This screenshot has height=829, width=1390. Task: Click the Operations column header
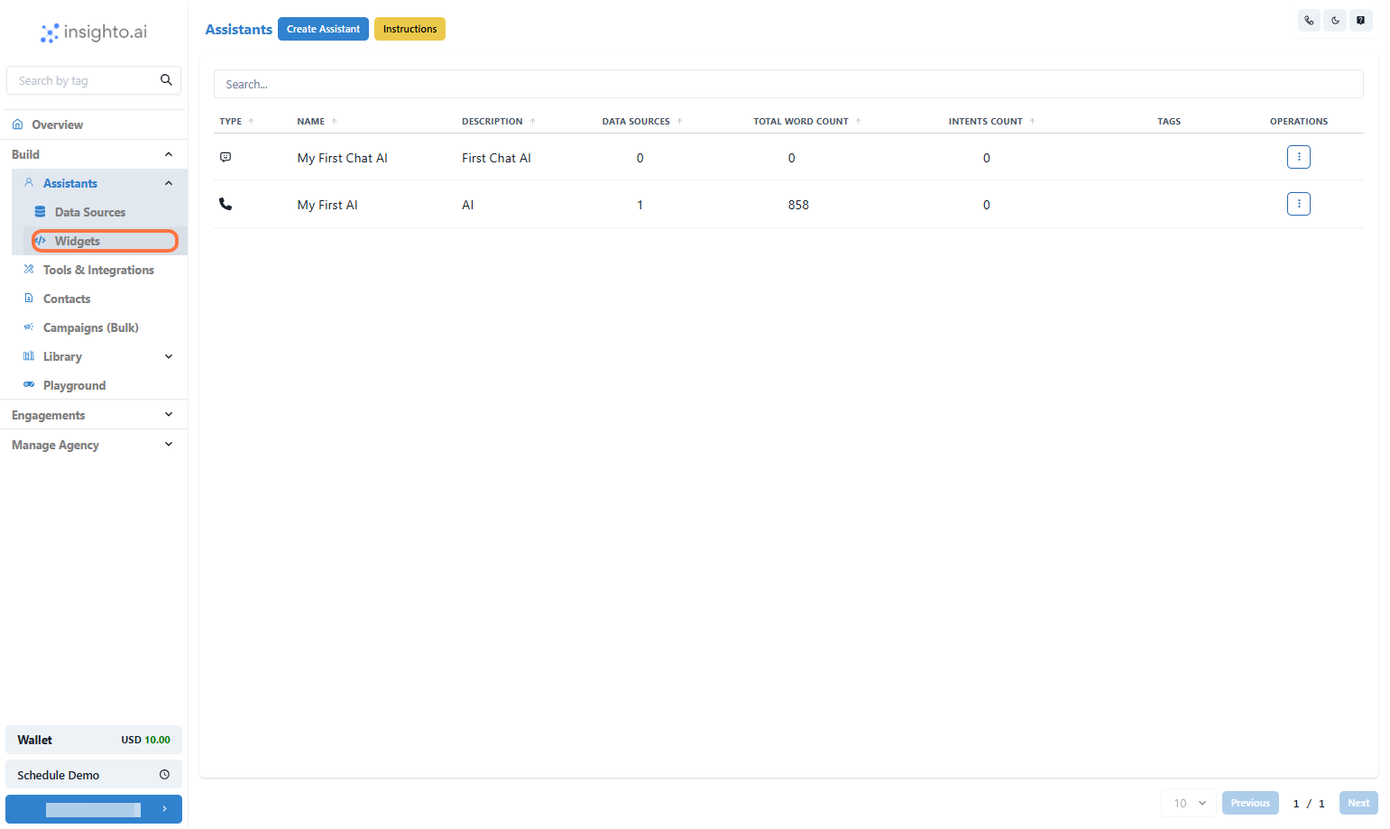[x=1299, y=121]
